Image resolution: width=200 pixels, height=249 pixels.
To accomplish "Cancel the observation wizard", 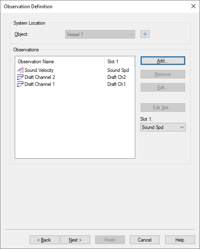I will (145, 240).
